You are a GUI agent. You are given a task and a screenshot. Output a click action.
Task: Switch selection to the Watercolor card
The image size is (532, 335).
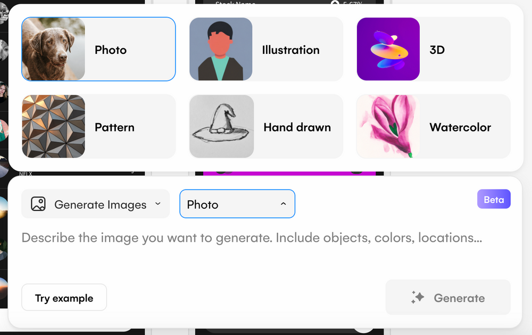[433, 126]
